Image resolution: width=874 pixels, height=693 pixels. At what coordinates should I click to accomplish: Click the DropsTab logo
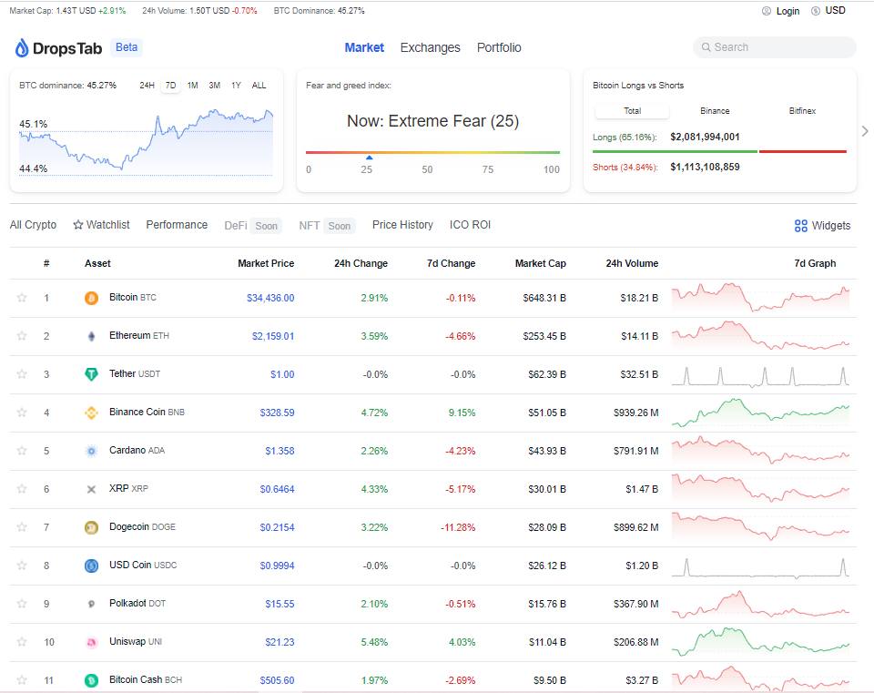[58, 48]
